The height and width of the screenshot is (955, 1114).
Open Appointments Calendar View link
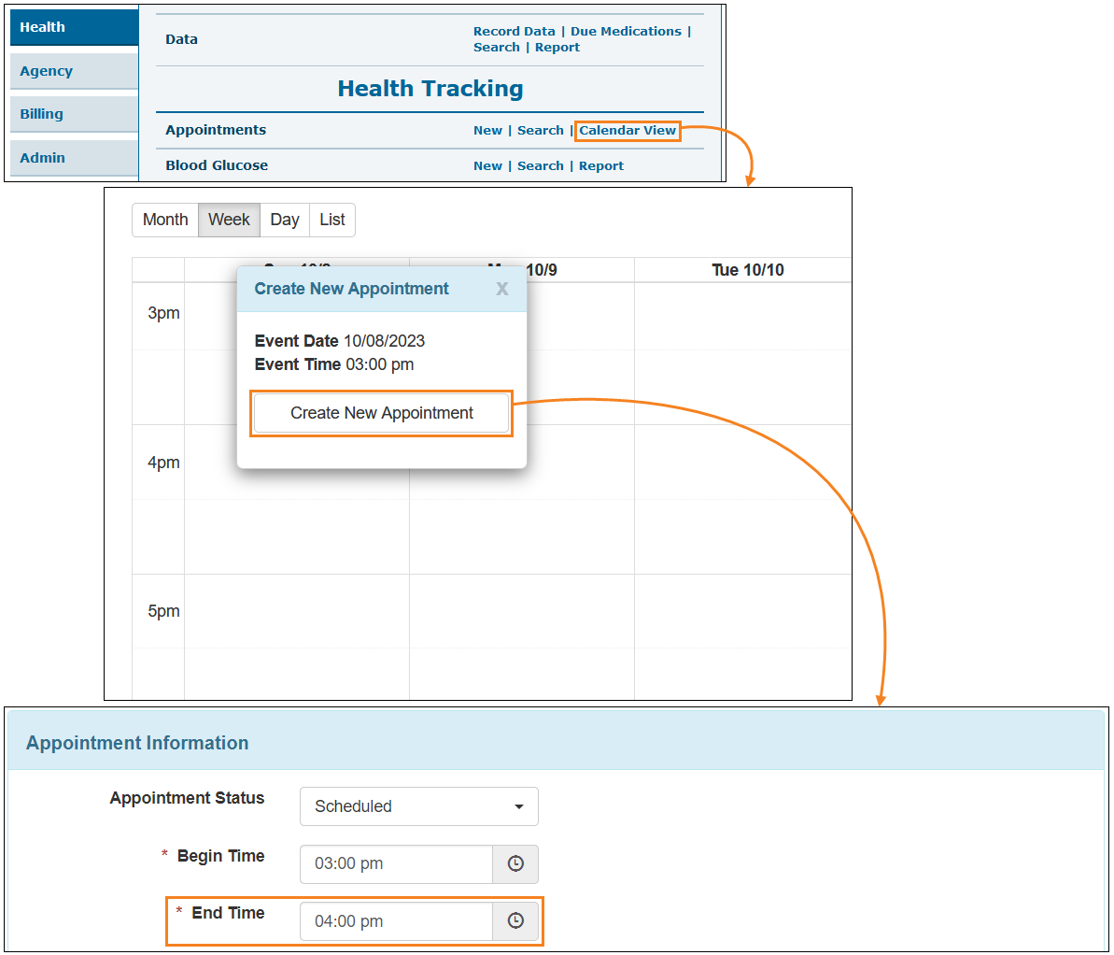point(628,130)
